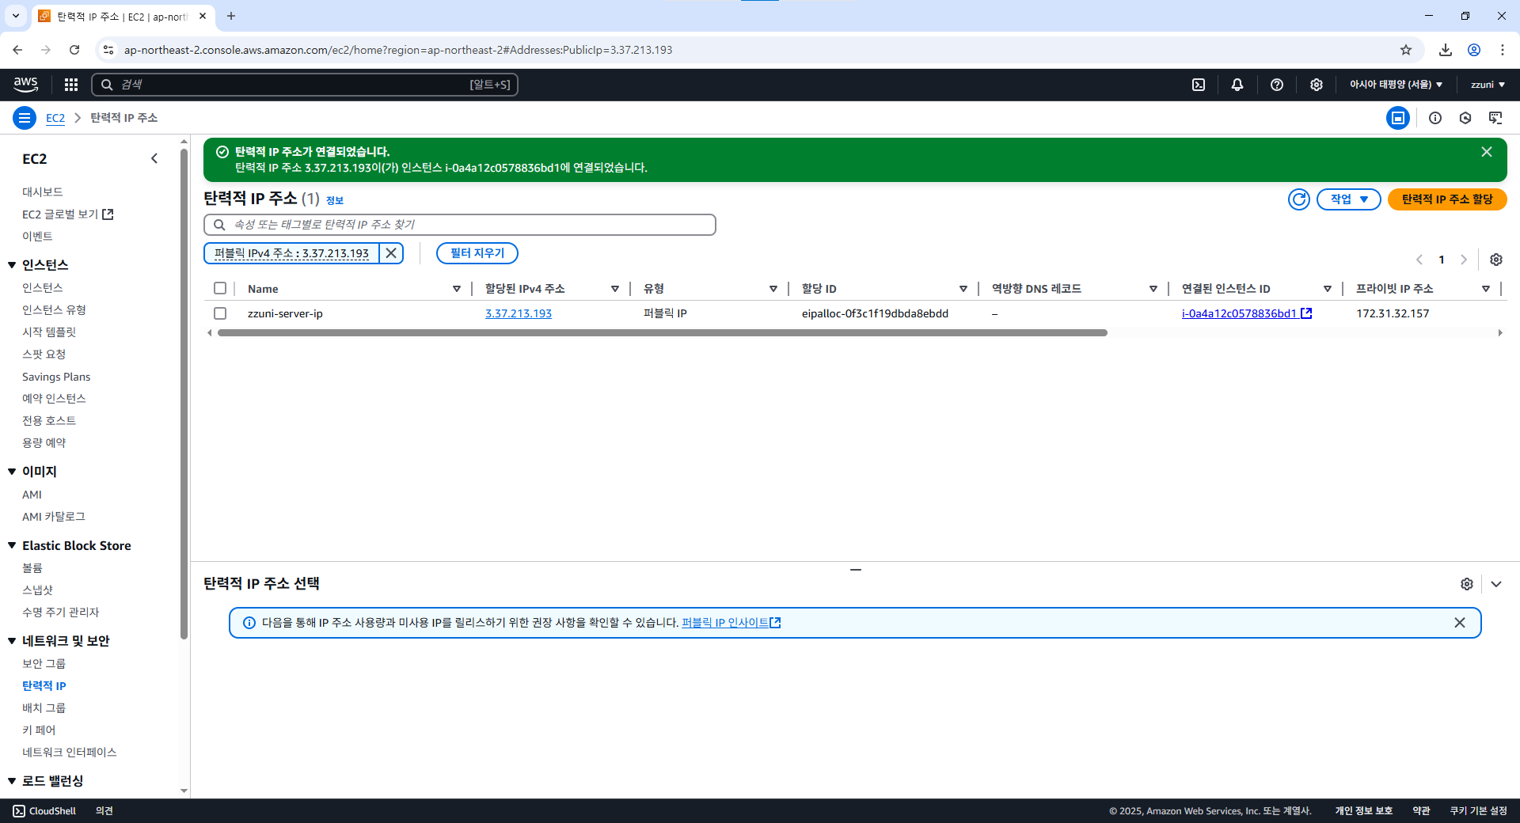Open browser downloads icon

(1446, 50)
